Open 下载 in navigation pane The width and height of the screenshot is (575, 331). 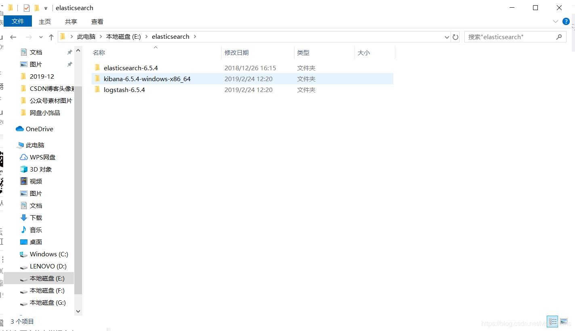(36, 218)
